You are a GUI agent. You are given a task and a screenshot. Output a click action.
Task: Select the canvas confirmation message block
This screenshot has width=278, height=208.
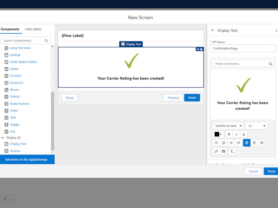(x=131, y=67)
